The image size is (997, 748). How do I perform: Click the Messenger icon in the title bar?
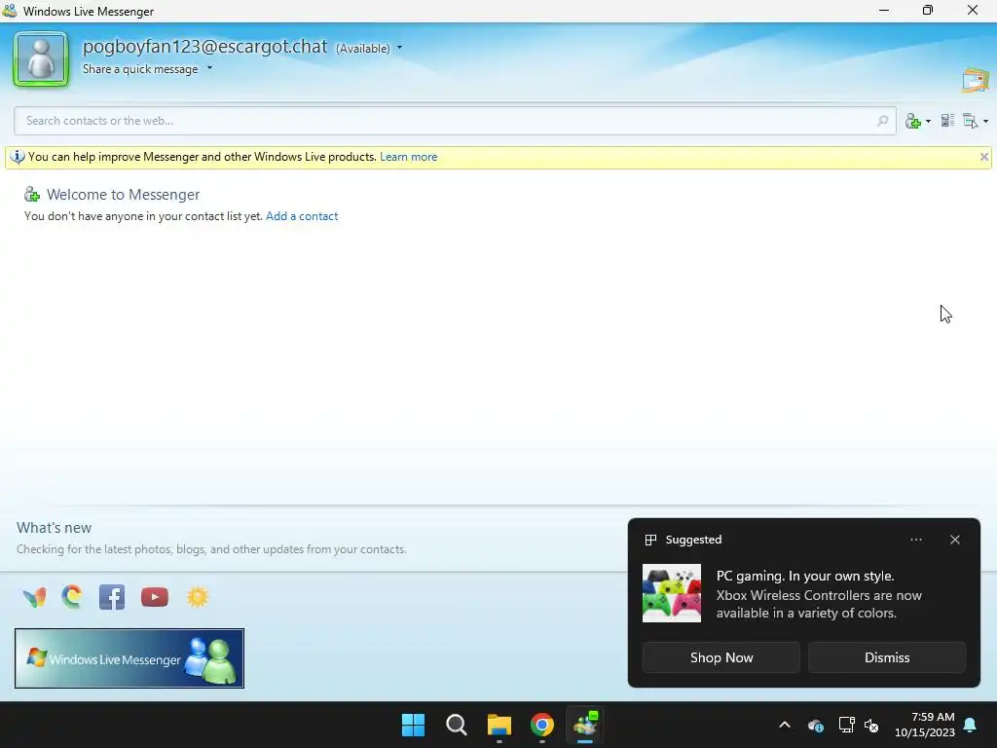(x=10, y=11)
